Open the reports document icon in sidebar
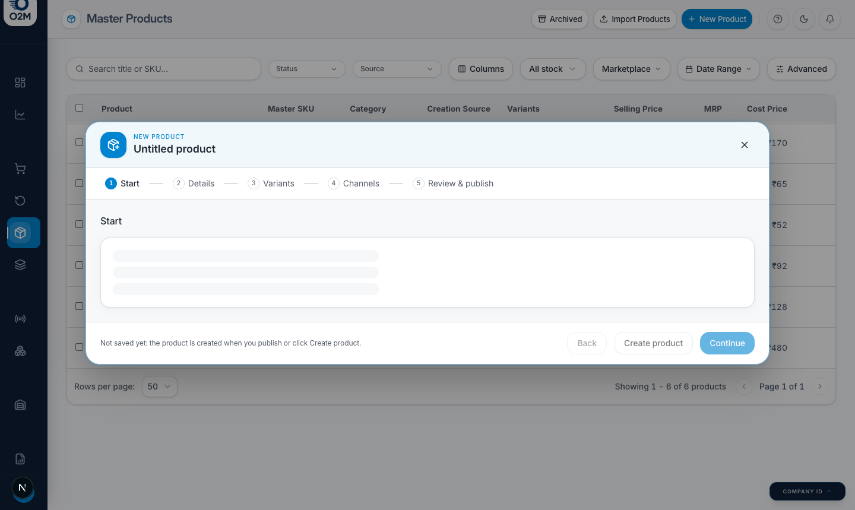The height and width of the screenshot is (510, 855). click(x=20, y=459)
